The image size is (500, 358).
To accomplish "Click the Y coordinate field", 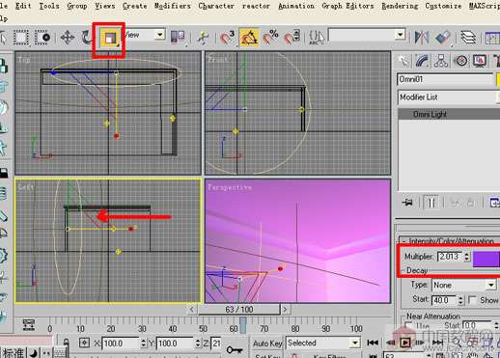I will pyautogui.click(x=176, y=344).
